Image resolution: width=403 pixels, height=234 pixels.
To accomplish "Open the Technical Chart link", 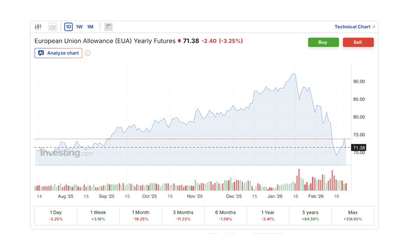I will pyautogui.click(x=352, y=27).
